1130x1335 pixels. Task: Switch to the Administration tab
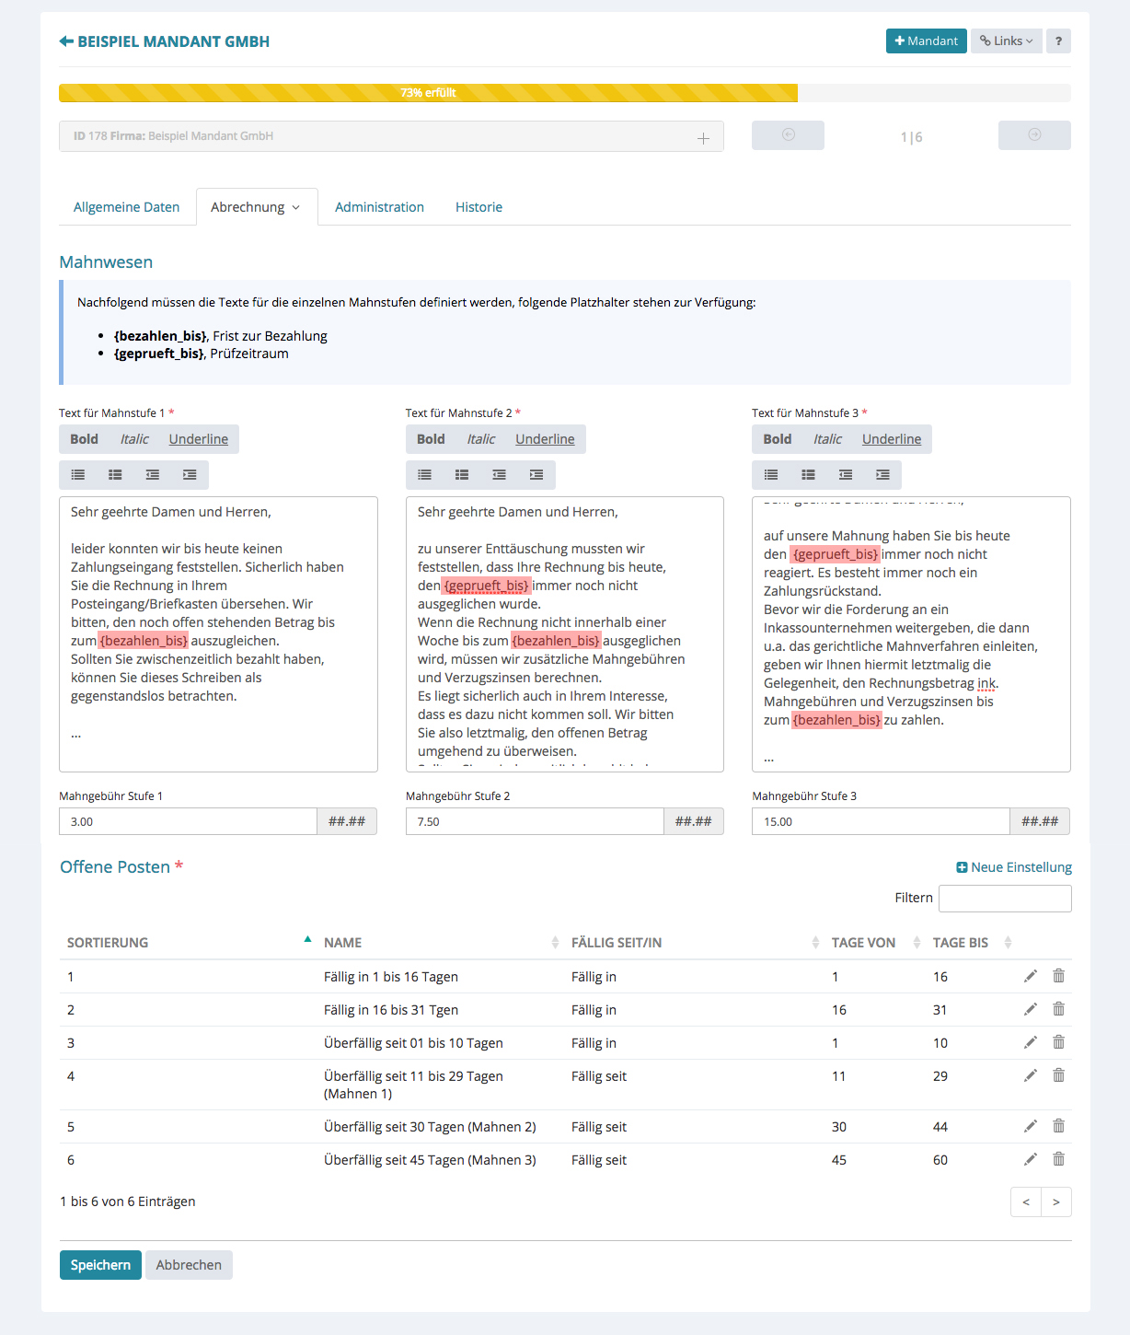click(379, 207)
